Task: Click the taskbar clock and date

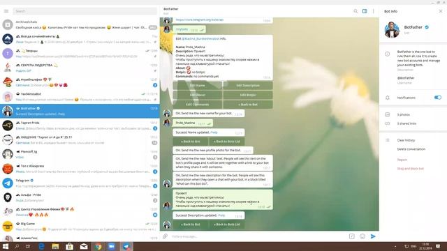Action: pos(425,246)
